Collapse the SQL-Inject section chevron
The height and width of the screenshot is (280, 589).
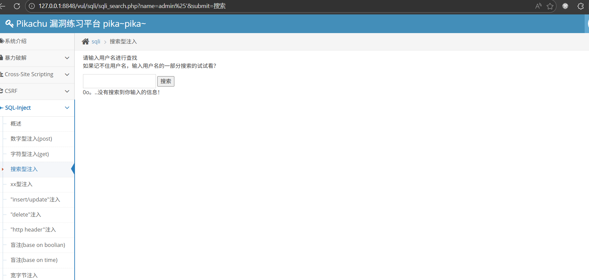point(67,108)
